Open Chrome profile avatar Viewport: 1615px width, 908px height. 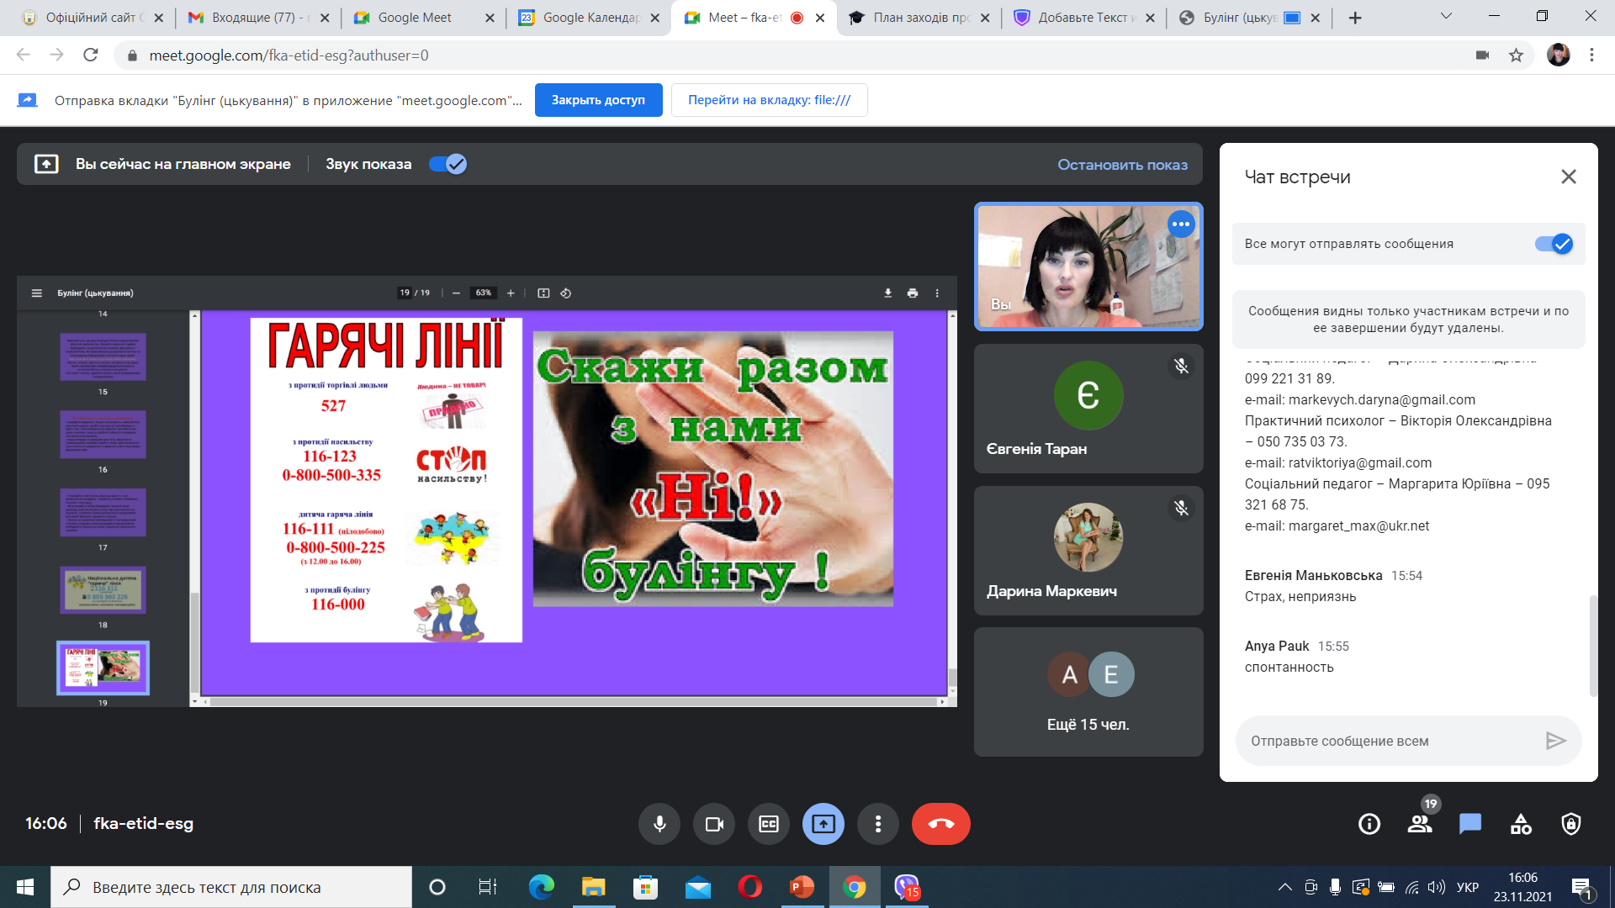1558,55
